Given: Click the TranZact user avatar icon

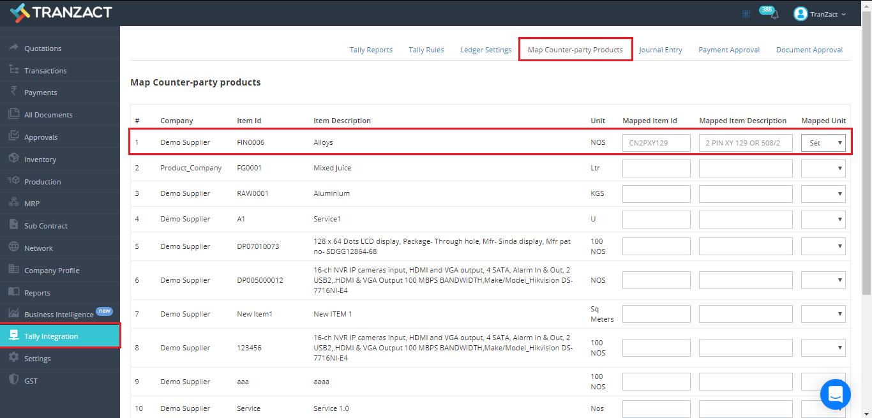Looking at the screenshot, I should pyautogui.click(x=801, y=13).
